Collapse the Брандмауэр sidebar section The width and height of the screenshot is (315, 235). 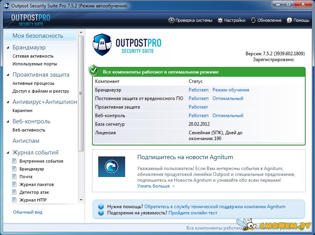[8, 47]
